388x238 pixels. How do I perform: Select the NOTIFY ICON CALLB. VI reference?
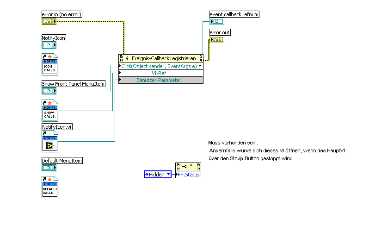point(50,64)
